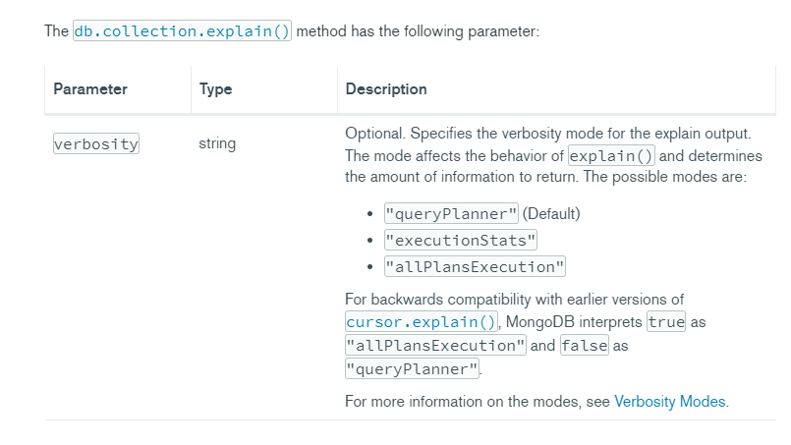Click the "executionStats" bullet list item
Image resolution: width=791 pixels, height=445 pixels.
pyautogui.click(x=461, y=240)
